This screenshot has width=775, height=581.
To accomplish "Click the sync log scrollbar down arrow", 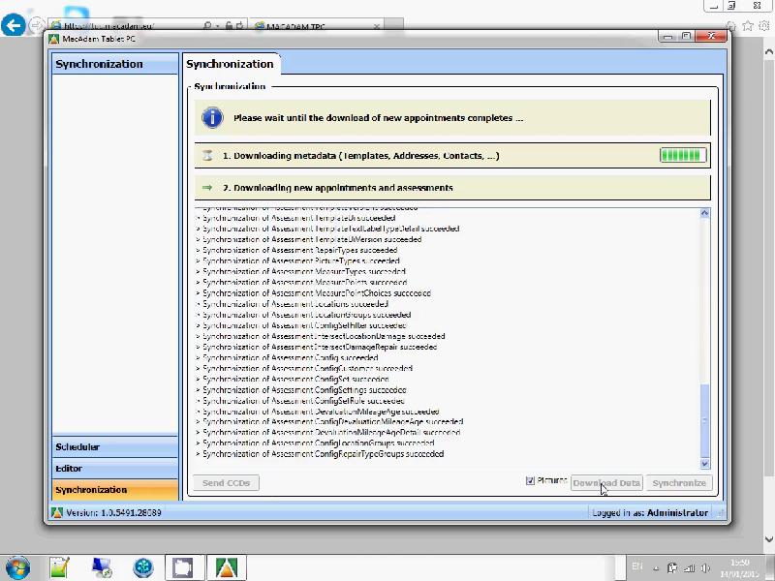I will coord(705,462).
